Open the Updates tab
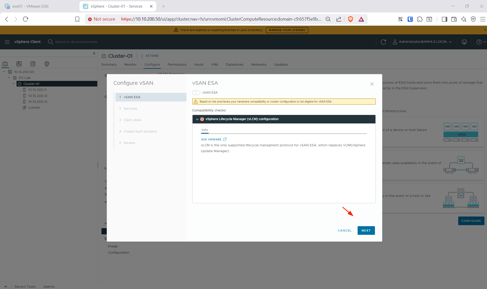The image size is (487, 289). (281, 65)
